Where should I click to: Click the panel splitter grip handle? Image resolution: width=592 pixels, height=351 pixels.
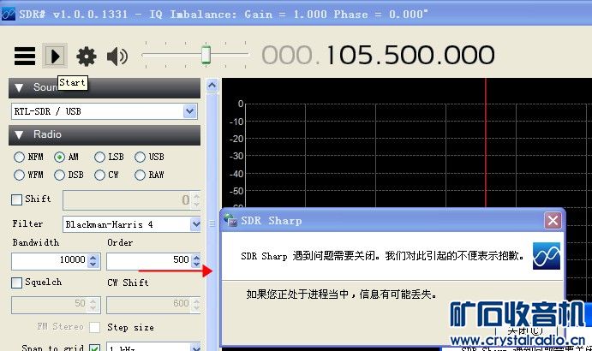pos(212,223)
